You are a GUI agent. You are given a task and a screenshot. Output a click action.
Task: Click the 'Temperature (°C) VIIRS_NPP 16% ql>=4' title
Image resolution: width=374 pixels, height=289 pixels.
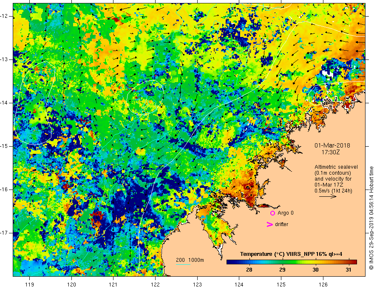291,254
